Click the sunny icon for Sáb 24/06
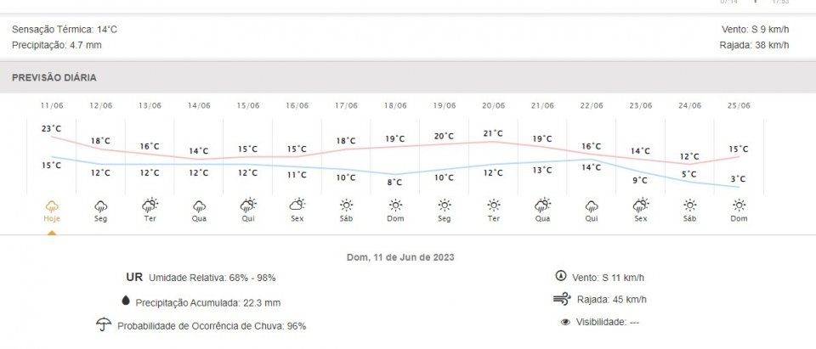Image resolution: width=816 pixels, height=349 pixels. click(x=689, y=205)
